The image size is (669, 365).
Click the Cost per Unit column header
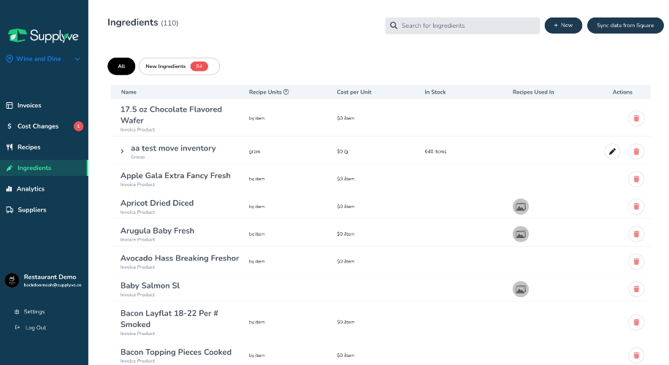[x=354, y=92]
